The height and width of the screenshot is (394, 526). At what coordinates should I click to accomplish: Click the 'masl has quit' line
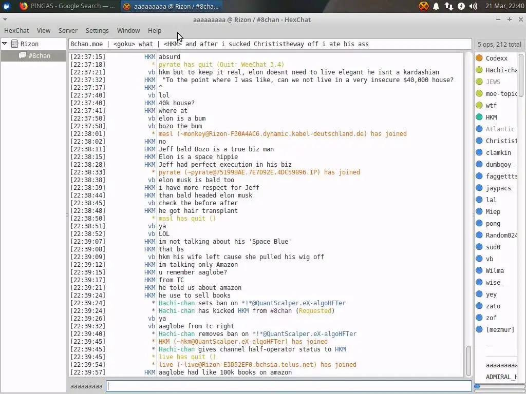tap(187, 219)
